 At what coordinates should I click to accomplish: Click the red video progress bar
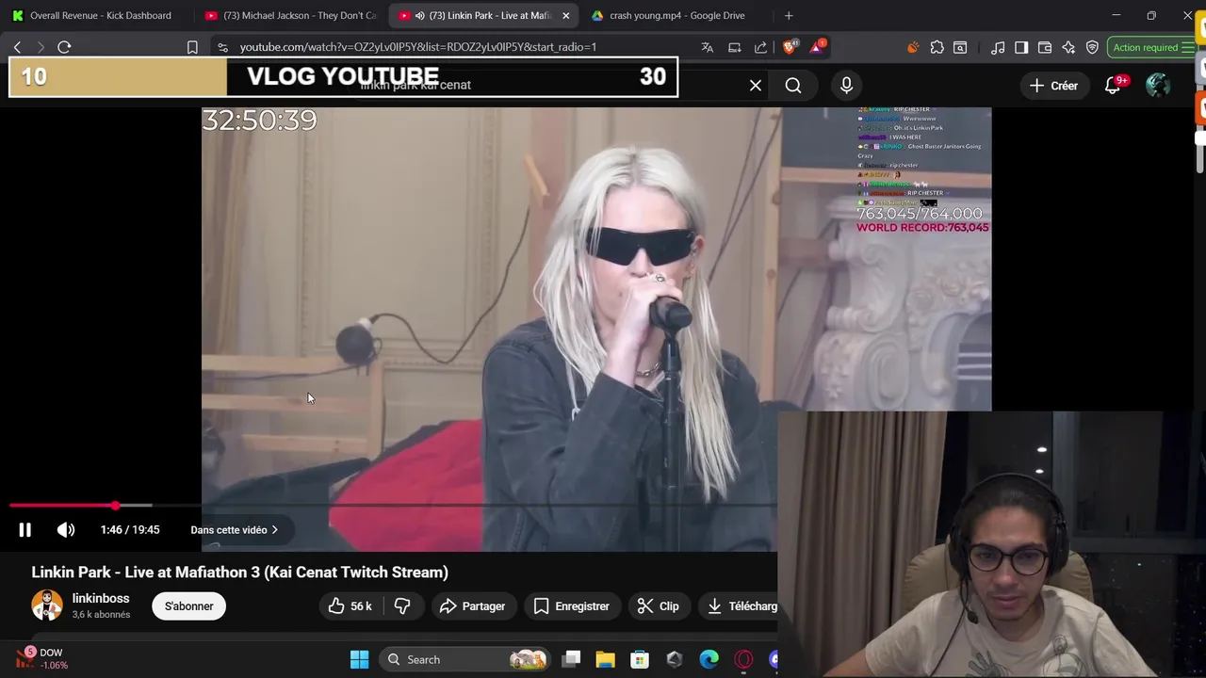pos(61,506)
